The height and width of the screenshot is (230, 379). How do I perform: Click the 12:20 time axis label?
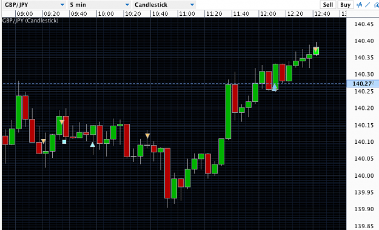[295, 14]
